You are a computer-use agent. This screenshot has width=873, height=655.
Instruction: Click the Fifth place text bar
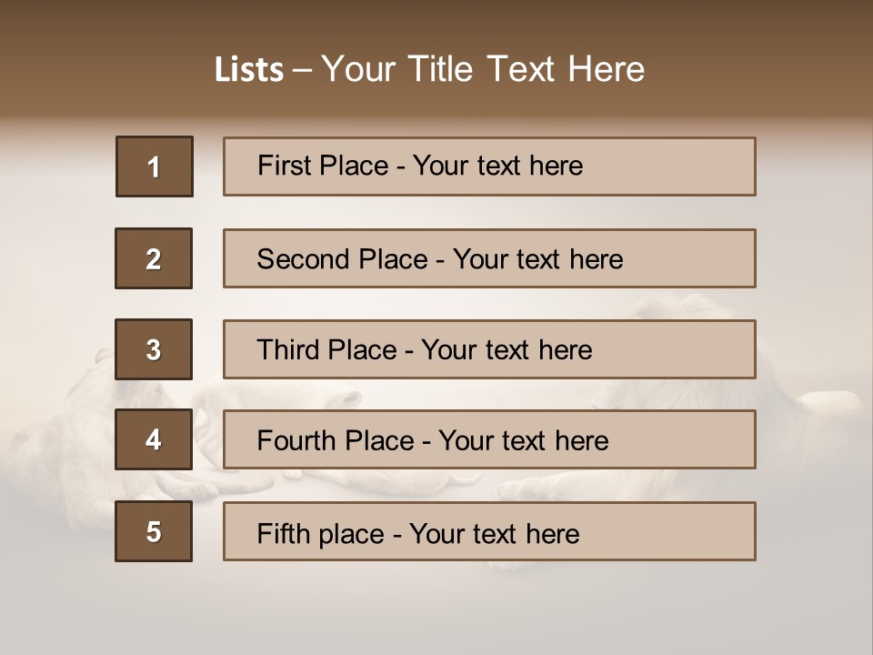489,531
